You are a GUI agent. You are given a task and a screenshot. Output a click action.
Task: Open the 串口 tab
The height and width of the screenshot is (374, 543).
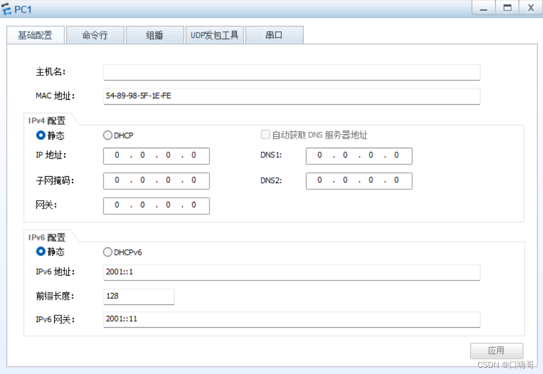[274, 35]
